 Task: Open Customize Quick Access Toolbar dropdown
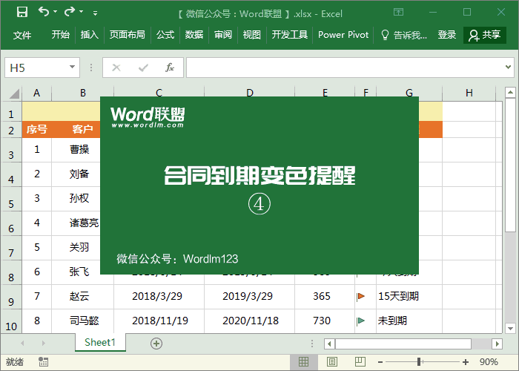pos(95,13)
